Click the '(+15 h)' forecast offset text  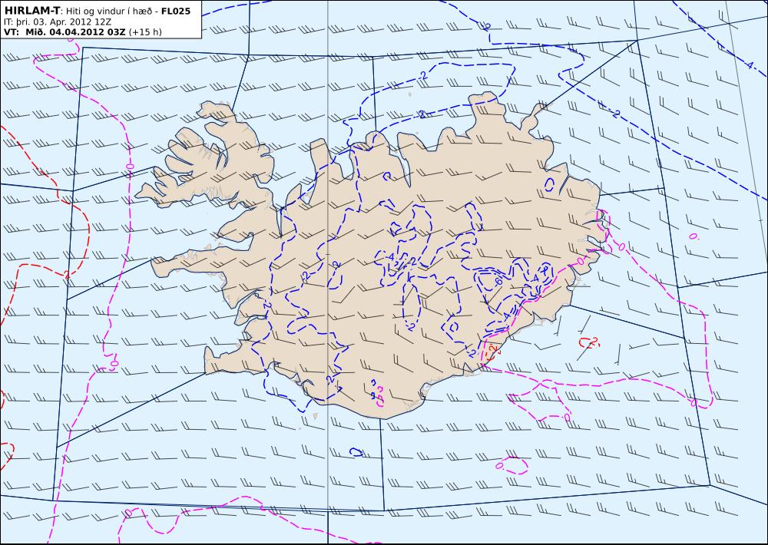click(x=145, y=32)
